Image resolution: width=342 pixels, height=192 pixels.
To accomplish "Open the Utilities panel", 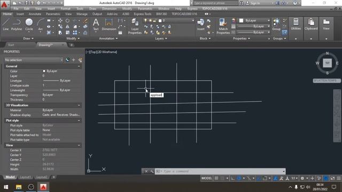I will (296, 24).
